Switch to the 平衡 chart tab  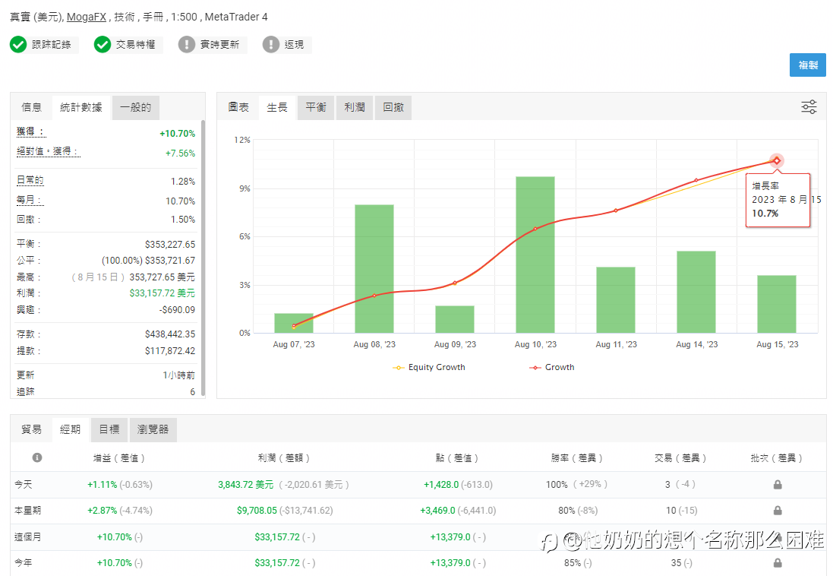pos(316,107)
